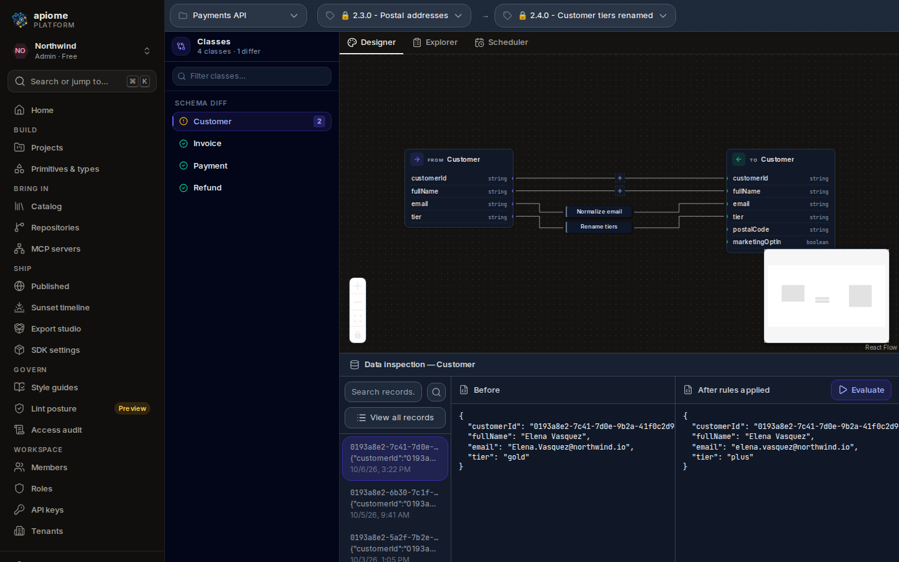Open Lint posture page
This screenshot has height=562, width=899.
82,408
